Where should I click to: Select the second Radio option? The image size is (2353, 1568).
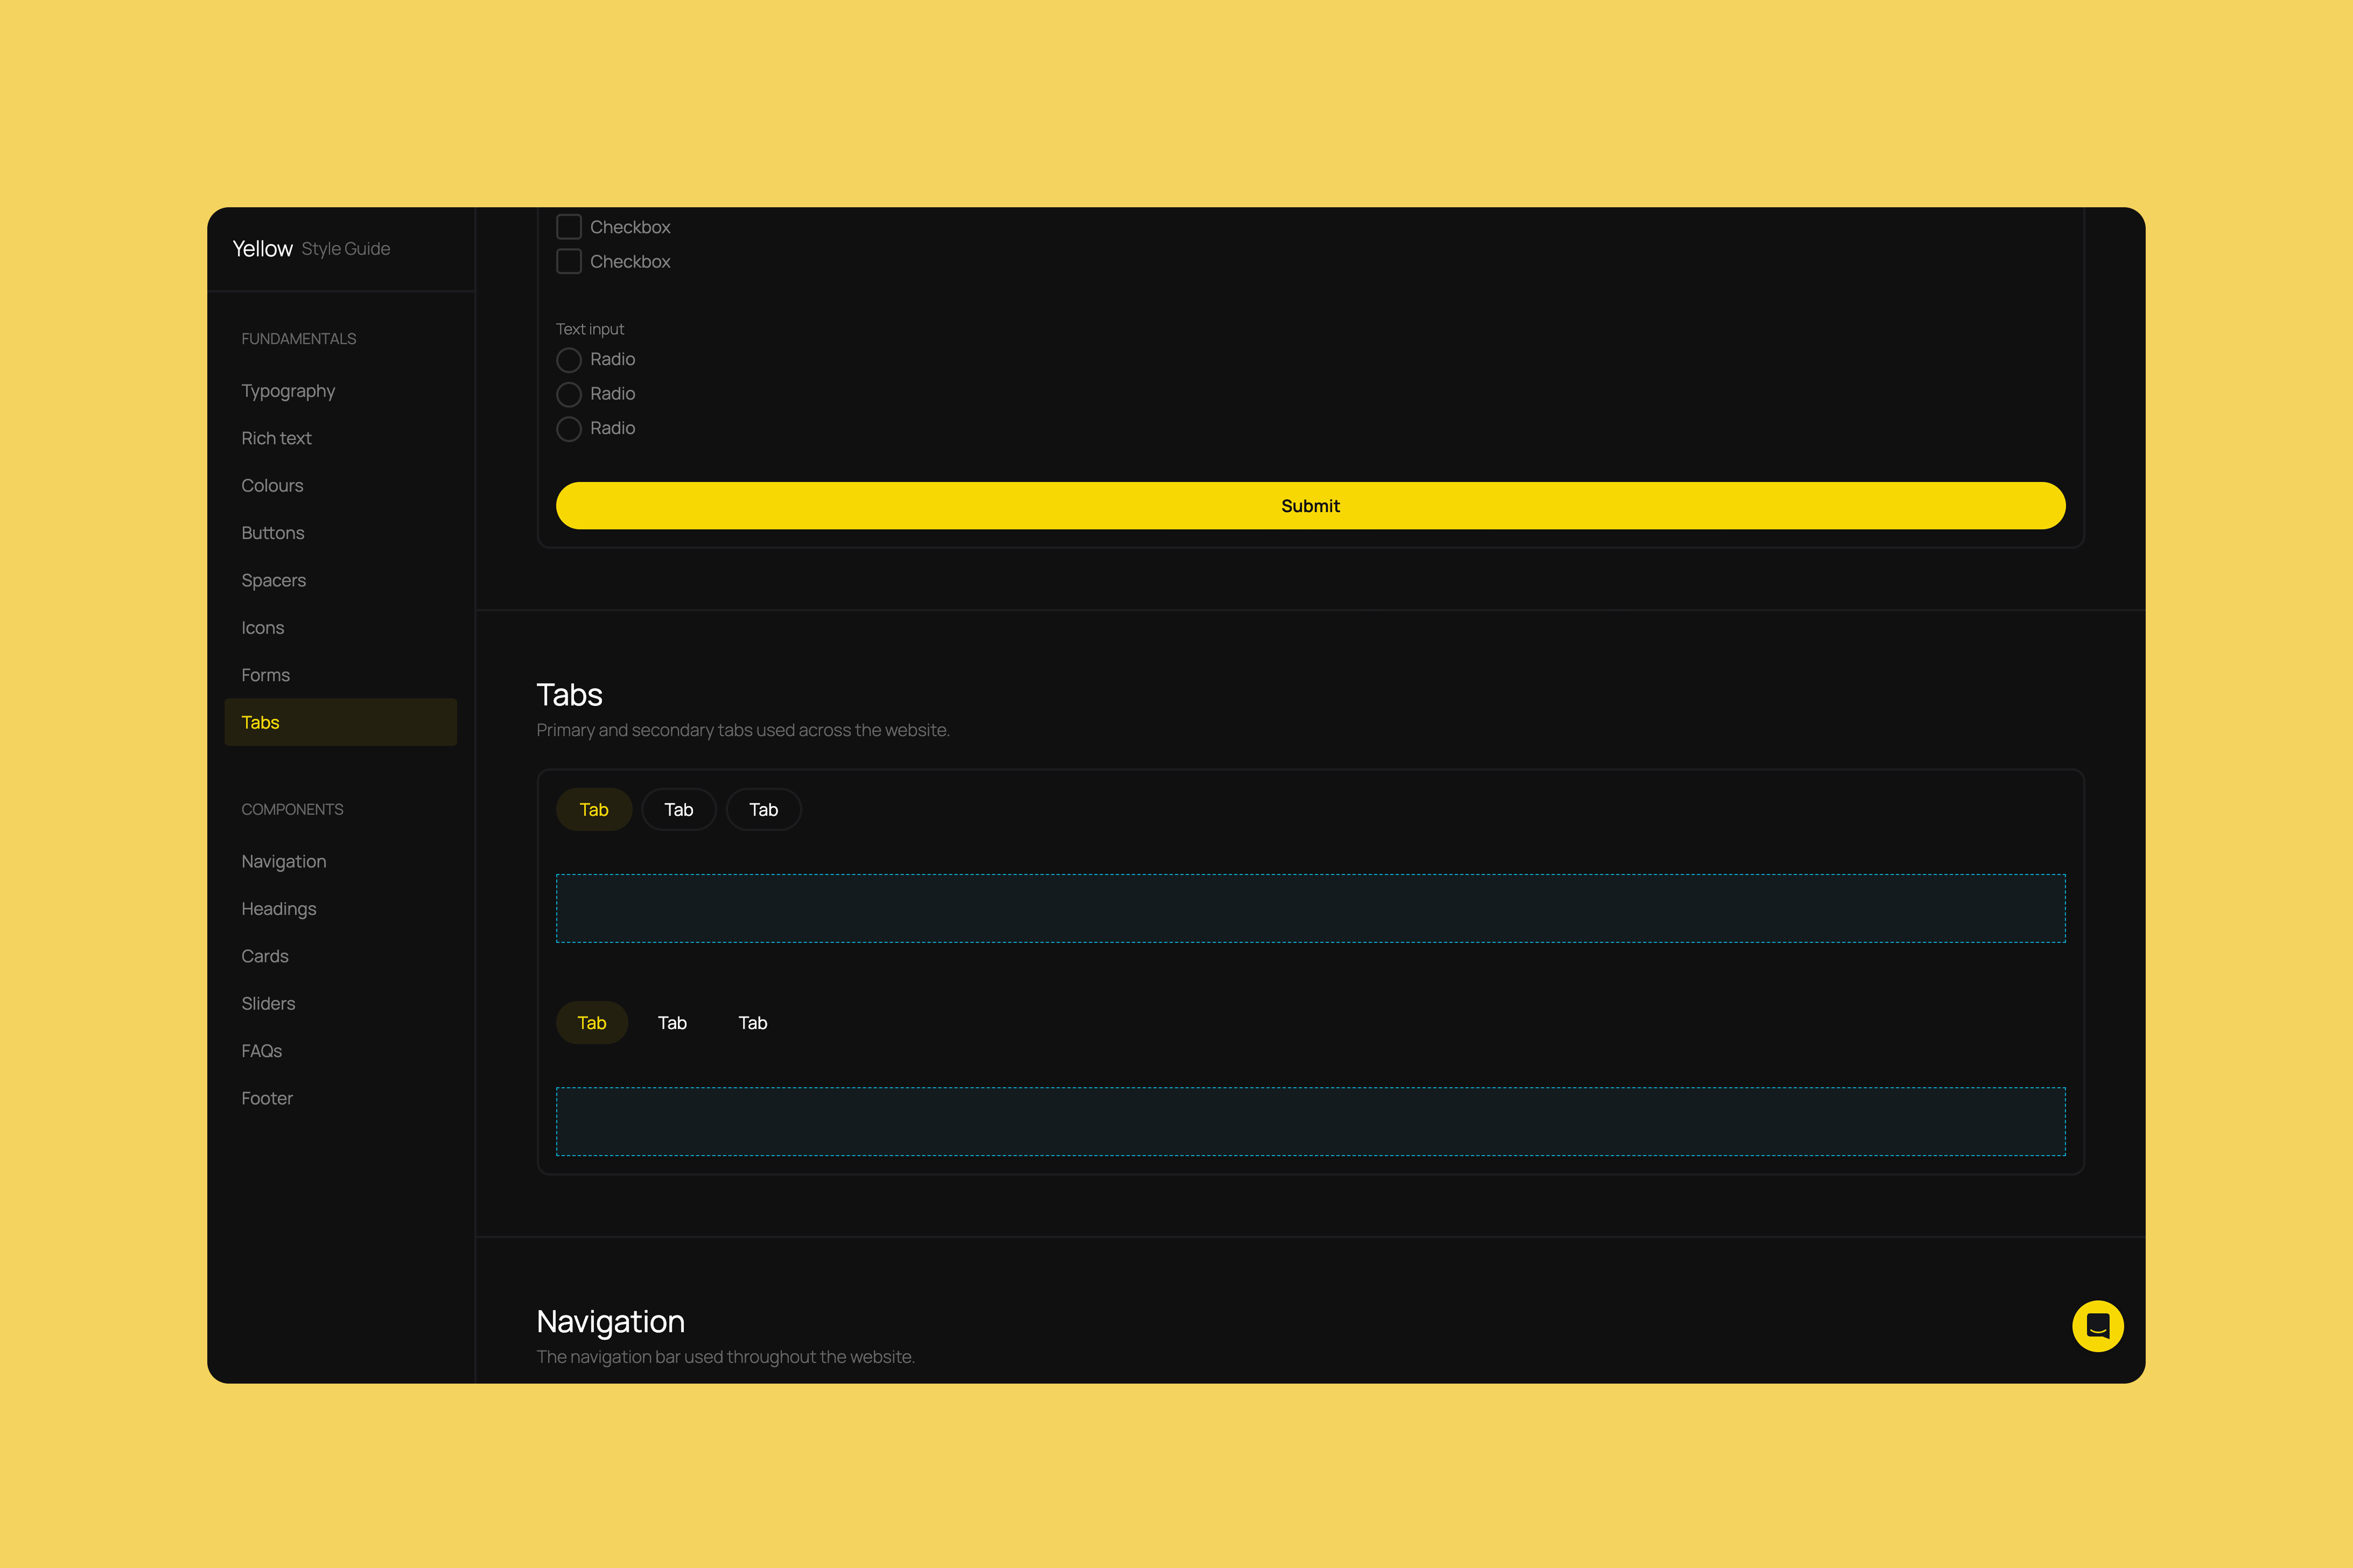568,394
